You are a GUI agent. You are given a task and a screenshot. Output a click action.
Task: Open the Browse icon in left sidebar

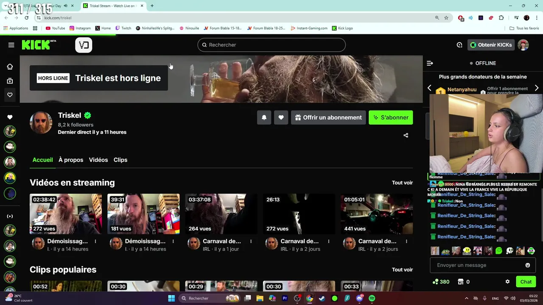pyautogui.click(x=10, y=81)
